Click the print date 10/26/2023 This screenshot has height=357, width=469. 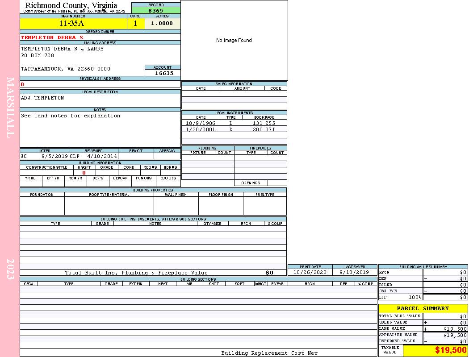(x=310, y=272)
